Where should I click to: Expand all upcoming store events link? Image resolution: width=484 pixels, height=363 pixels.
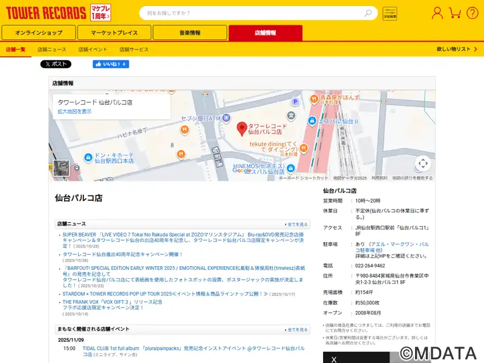click(x=297, y=330)
